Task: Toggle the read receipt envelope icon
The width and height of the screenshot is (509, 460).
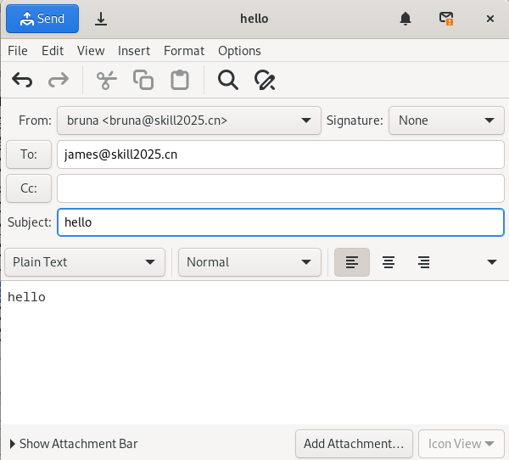Action: tap(446, 19)
